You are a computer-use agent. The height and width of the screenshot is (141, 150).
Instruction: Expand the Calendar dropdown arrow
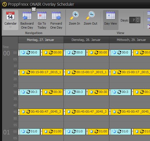10,27
